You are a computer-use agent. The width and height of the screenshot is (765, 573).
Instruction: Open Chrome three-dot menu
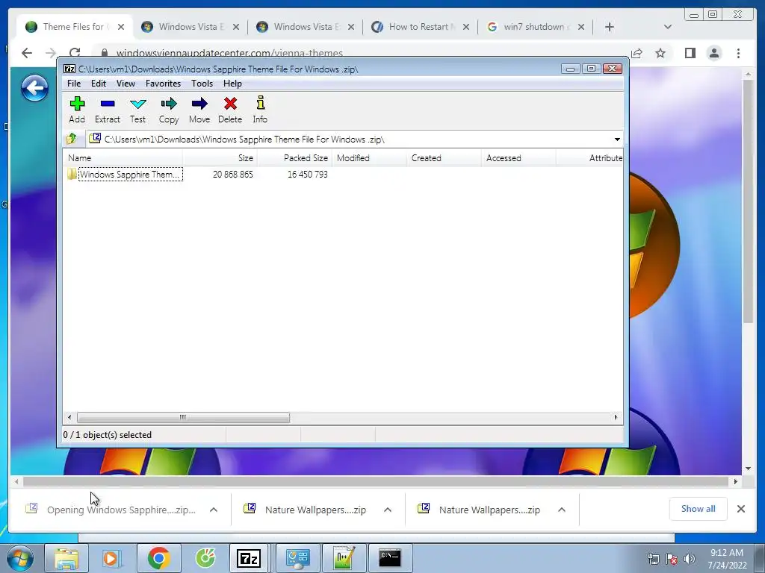point(739,53)
